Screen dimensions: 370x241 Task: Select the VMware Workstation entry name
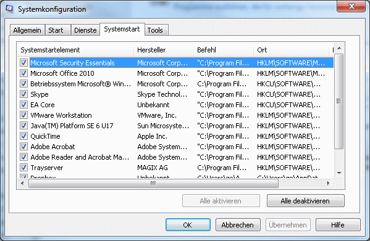coord(61,115)
